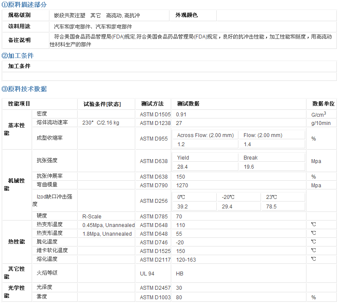This screenshot has width=339, height=304.
Task: Click the UL 94 test method cell
Action: tap(153, 273)
